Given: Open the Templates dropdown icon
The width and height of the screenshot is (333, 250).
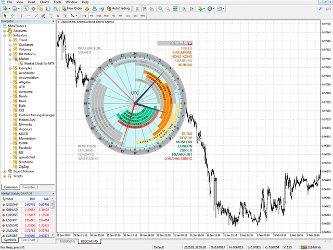Looking at the screenshot, I should pyautogui.click(x=220, y=8).
